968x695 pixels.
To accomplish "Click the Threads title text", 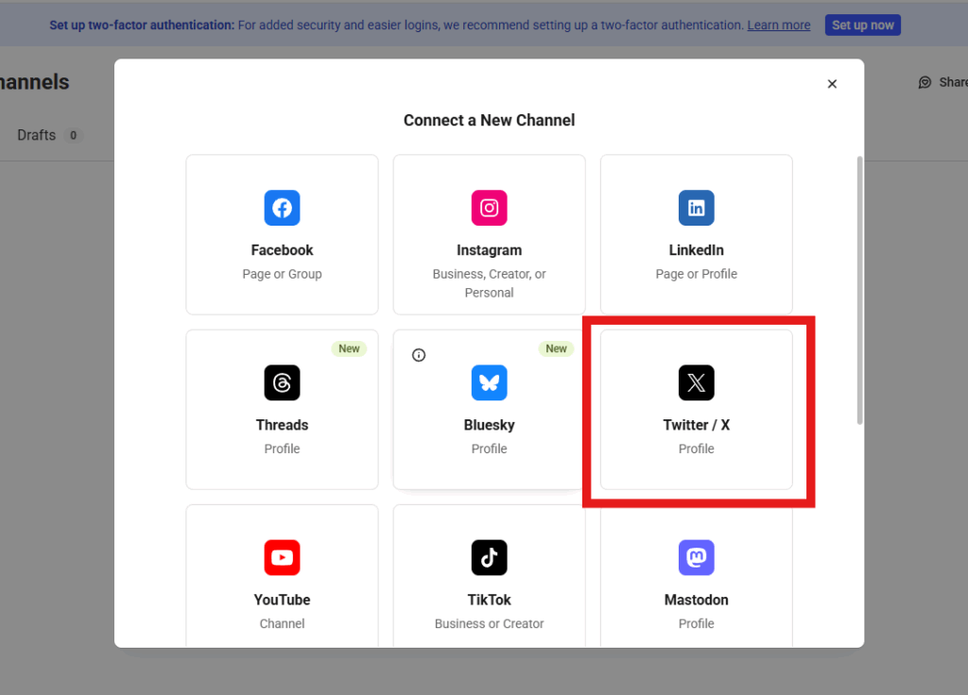I will (282, 425).
